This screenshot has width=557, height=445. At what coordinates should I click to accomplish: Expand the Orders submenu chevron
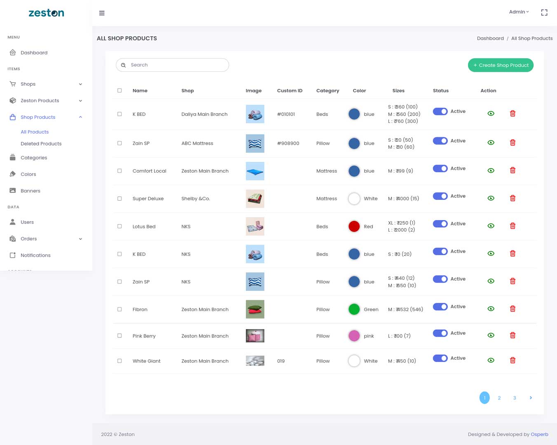[x=80, y=239]
